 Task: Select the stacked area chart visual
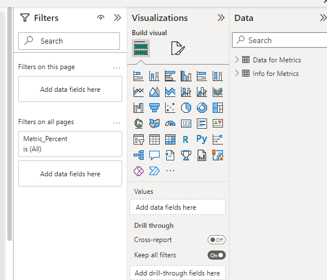170,92
